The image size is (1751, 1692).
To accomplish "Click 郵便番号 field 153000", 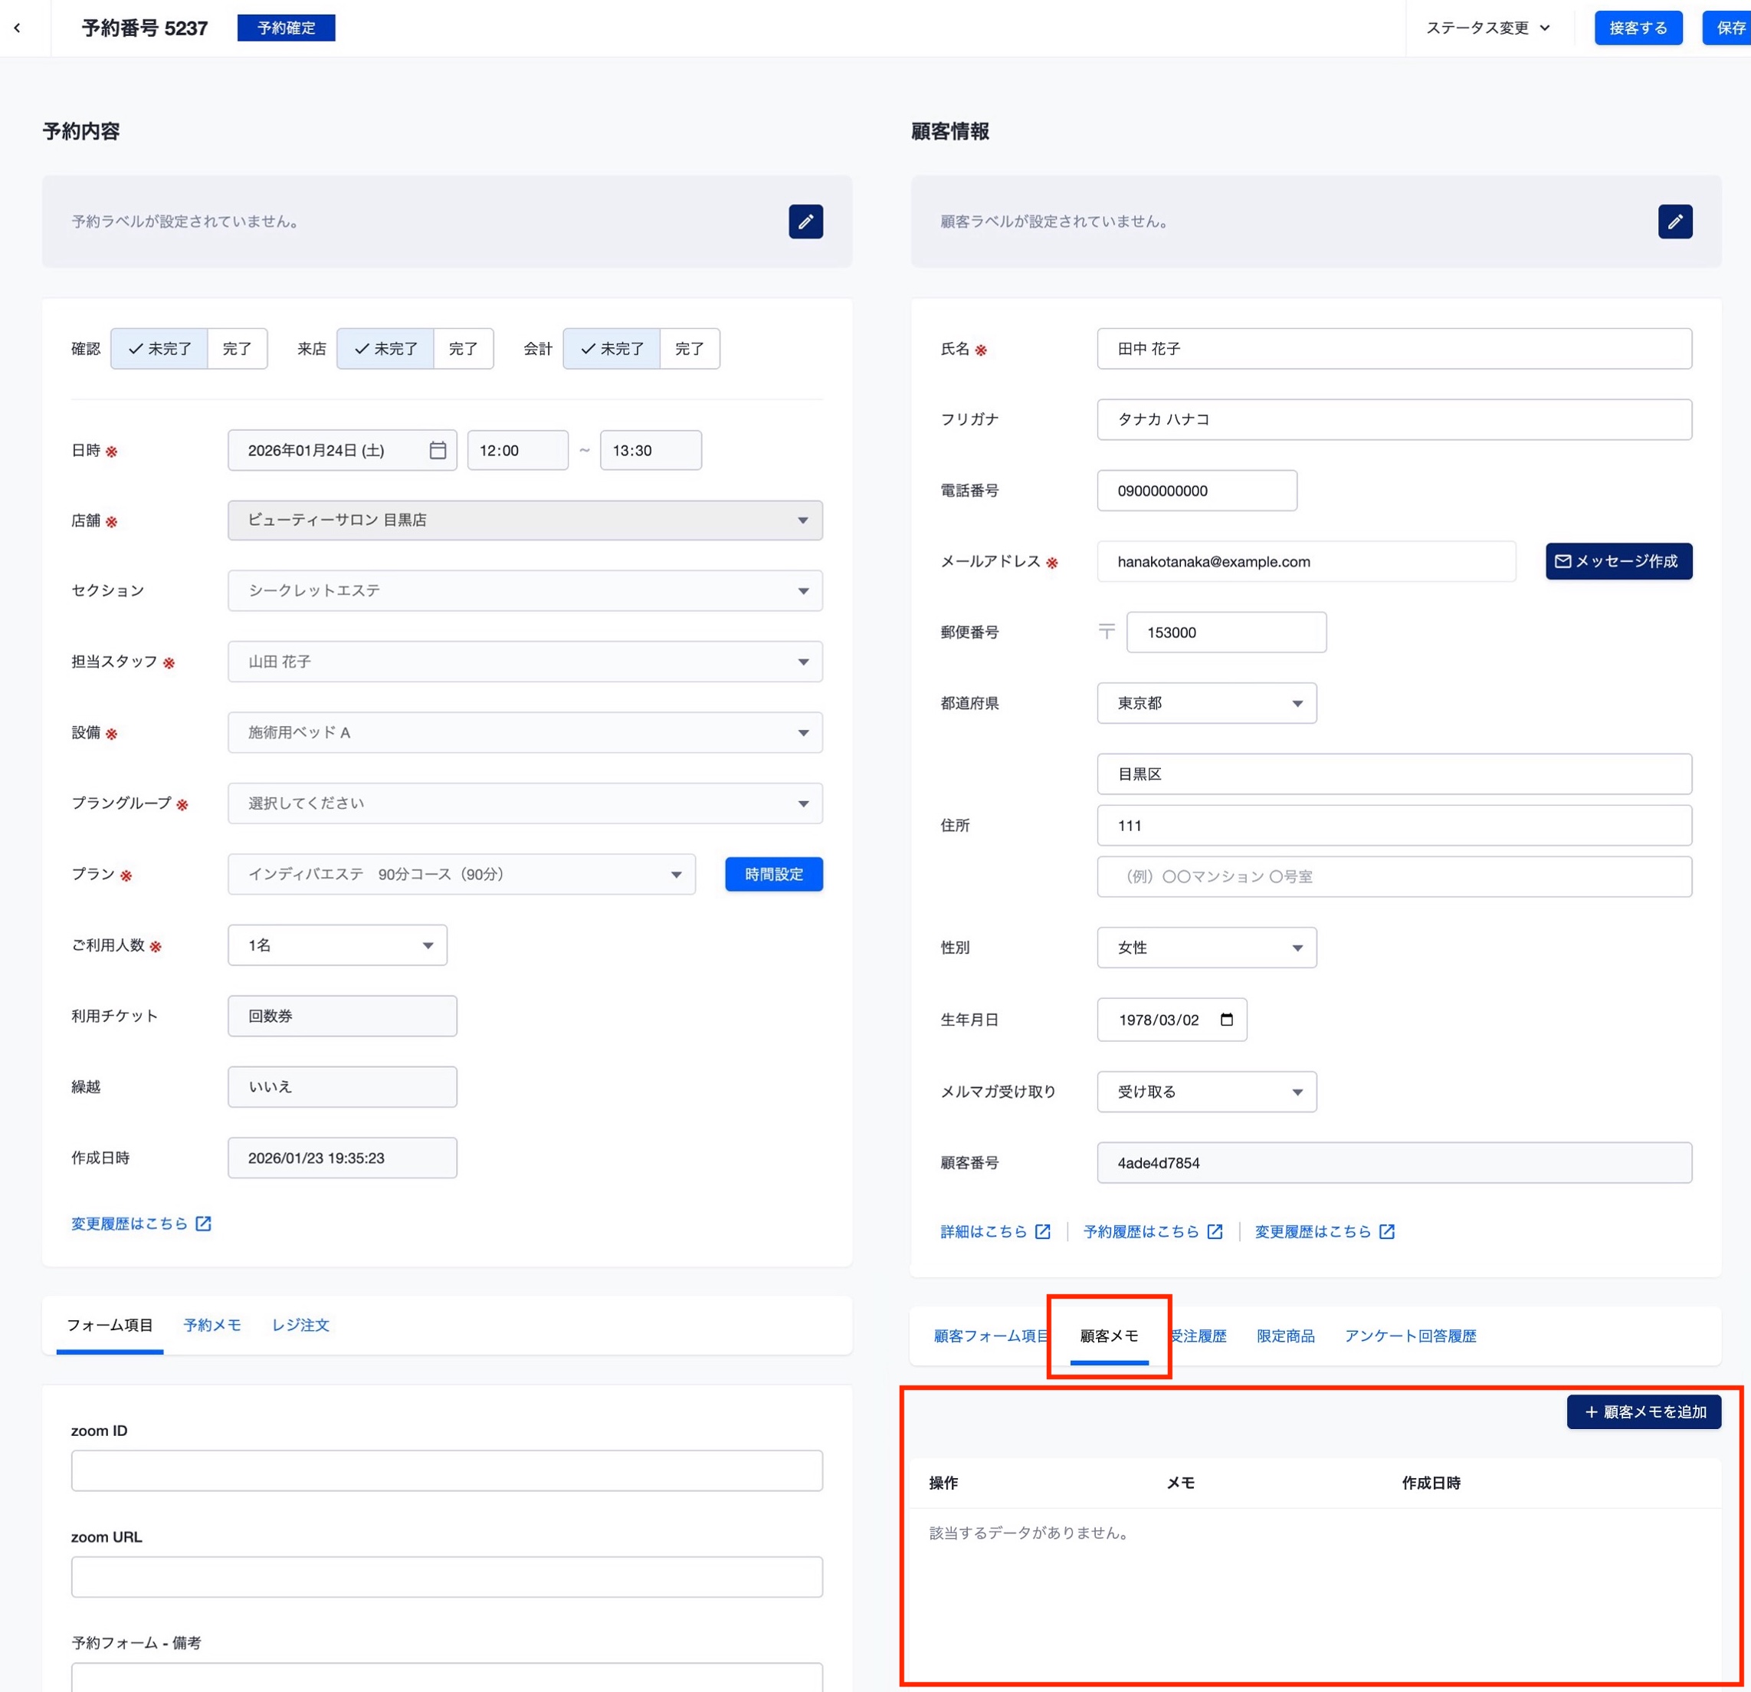I will click(1226, 632).
